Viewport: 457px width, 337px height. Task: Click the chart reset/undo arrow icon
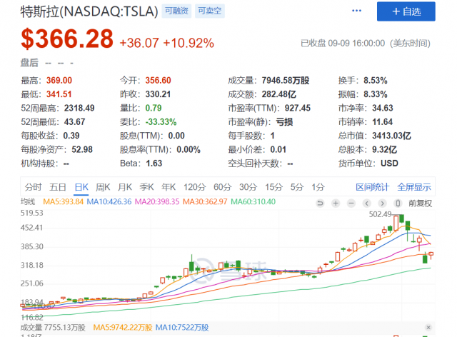coord(320,203)
